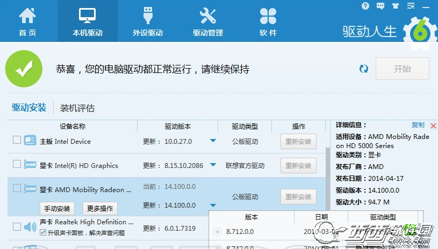Click the 日期 header in version dropdown
Image resolution: width=438 pixels, height=249 pixels.
[321, 217]
